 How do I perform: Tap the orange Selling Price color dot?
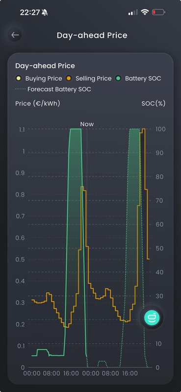pyautogui.click(x=69, y=78)
